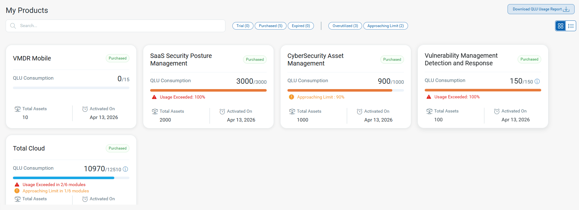Click the search magnifier icon
Screen dimensions: 579x210
pos(13,26)
